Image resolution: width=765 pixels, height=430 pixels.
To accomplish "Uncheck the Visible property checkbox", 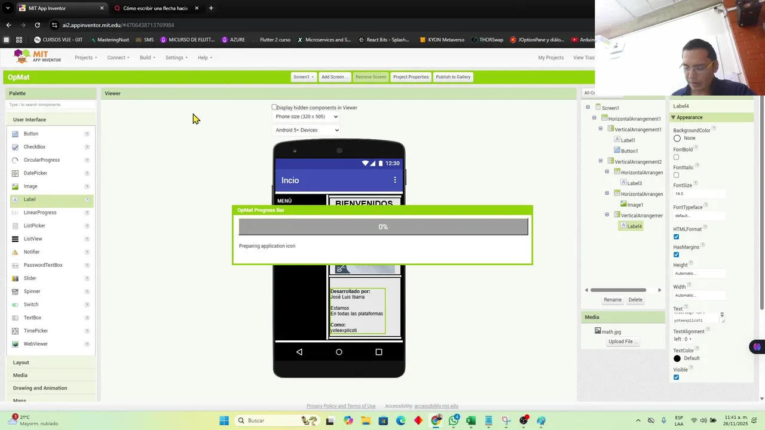I will tap(677, 377).
